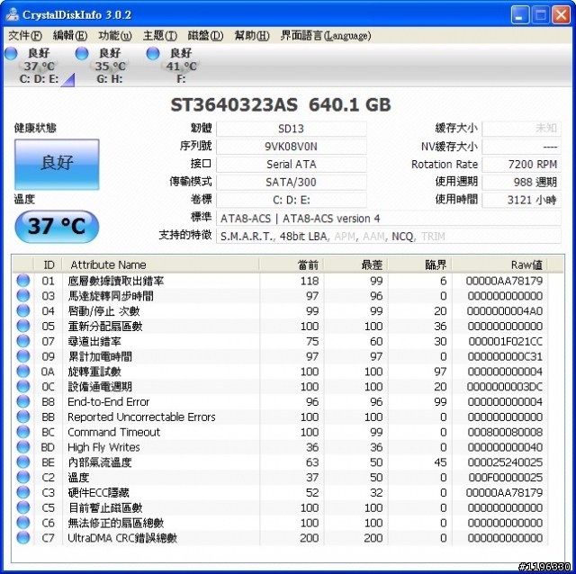
Task: Click the ID column header
Action: [48, 265]
